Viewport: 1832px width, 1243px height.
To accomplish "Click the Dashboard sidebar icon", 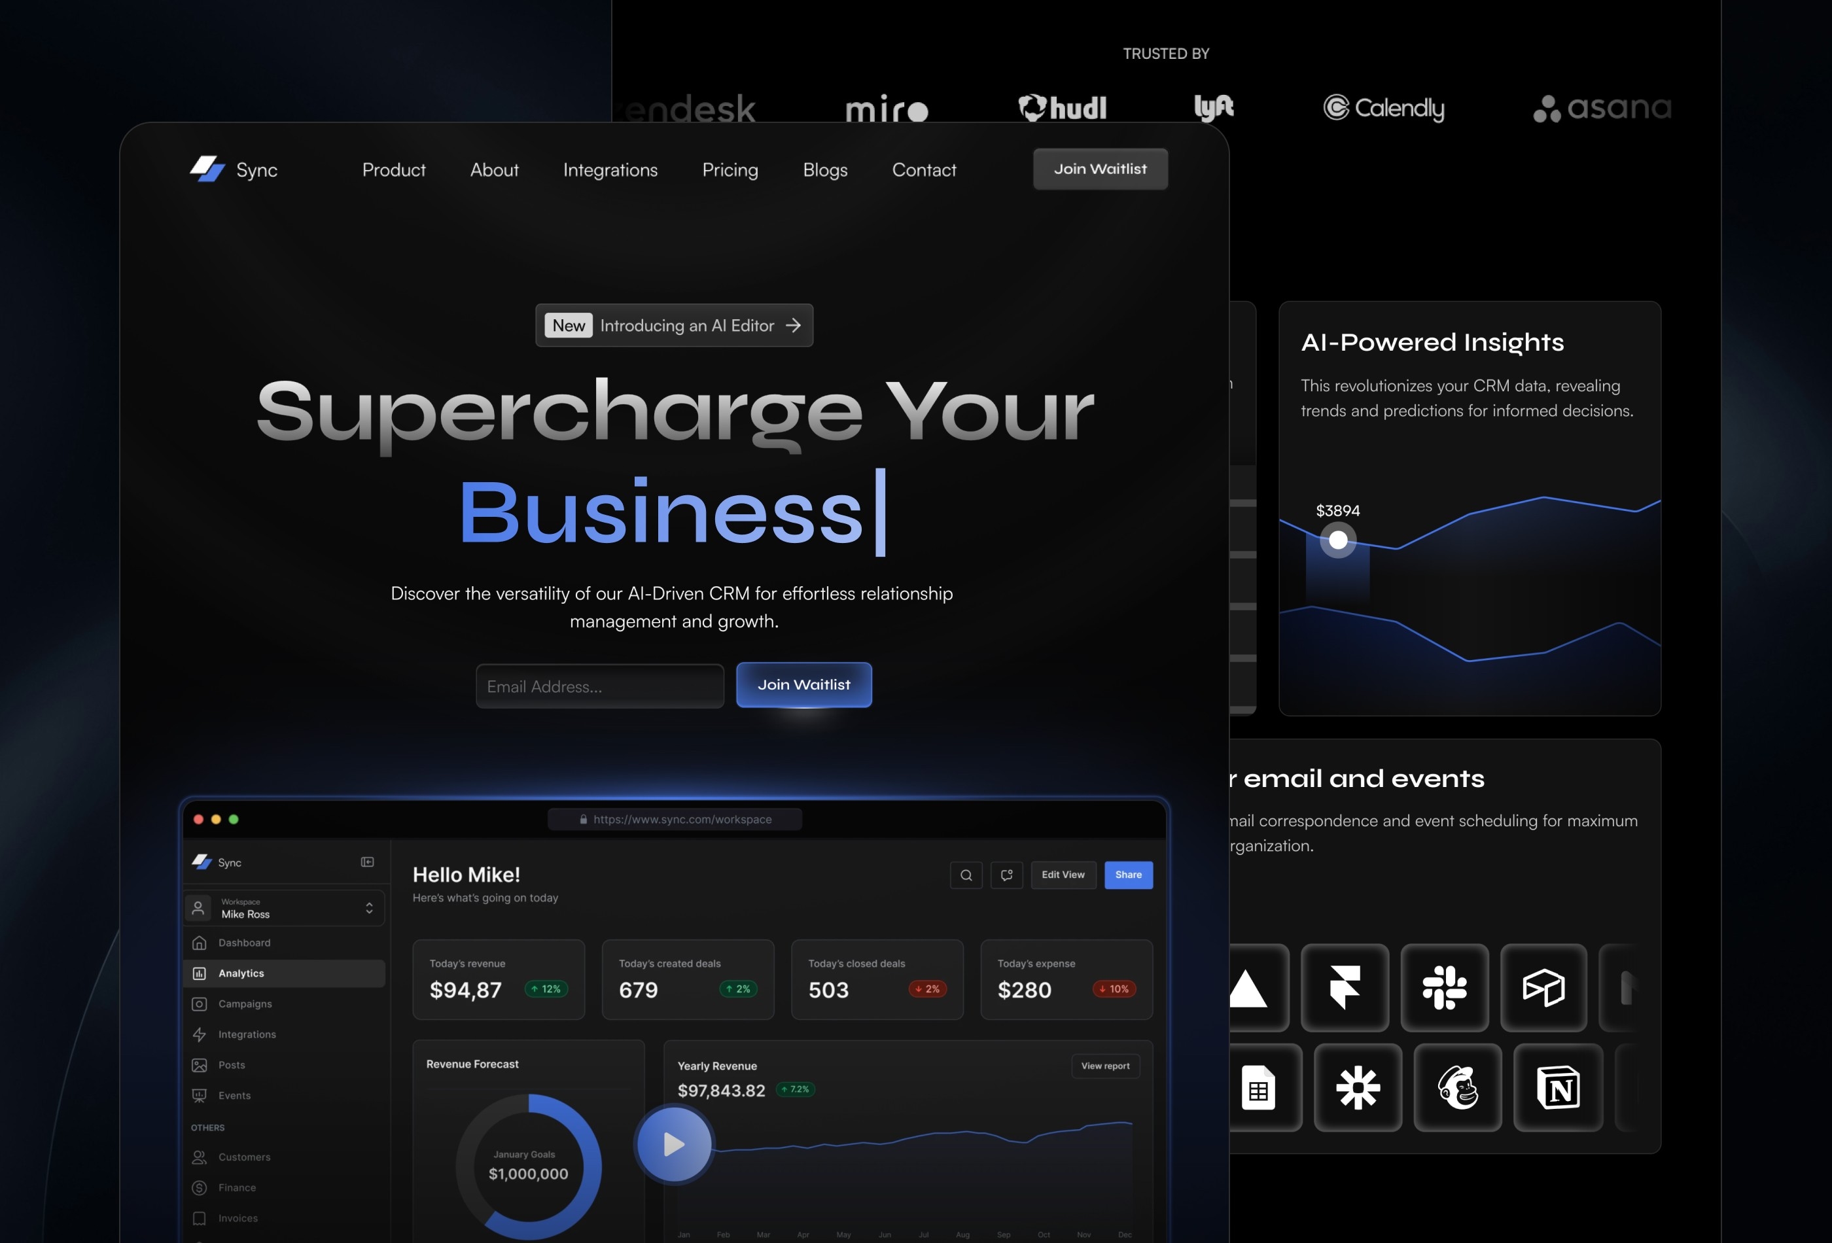I will pyautogui.click(x=200, y=942).
